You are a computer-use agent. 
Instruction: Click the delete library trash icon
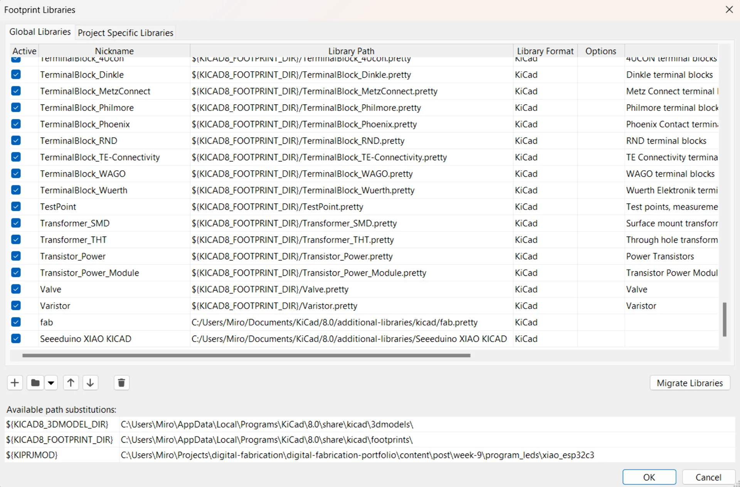tap(121, 383)
